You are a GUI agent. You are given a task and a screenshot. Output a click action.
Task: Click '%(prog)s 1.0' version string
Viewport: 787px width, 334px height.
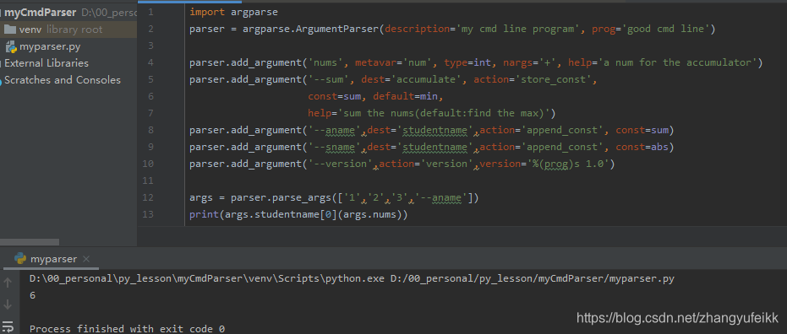pyautogui.click(x=568, y=164)
